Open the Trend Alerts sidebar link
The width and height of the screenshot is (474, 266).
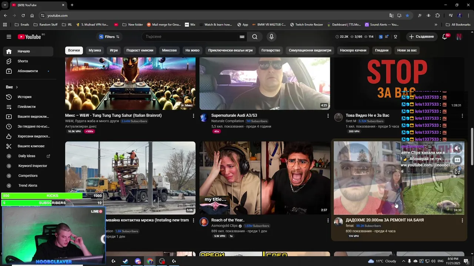click(28, 185)
